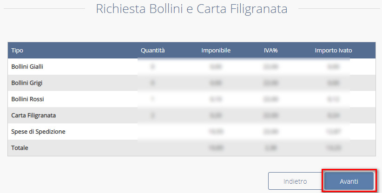Click the Bollini Gialli quantity cell
This screenshot has height=193, width=382.
(x=152, y=67)
